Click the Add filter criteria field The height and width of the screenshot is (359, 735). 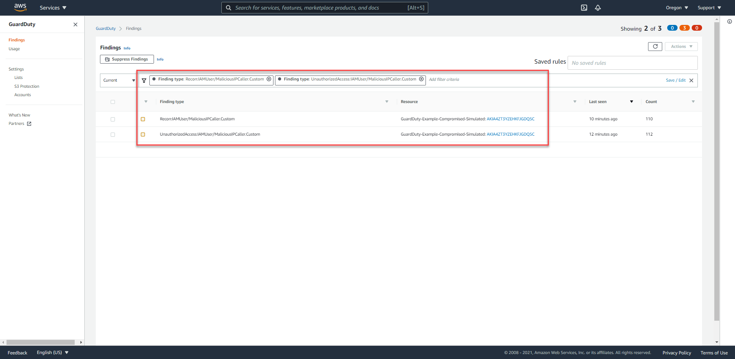(x=444, y=79)
